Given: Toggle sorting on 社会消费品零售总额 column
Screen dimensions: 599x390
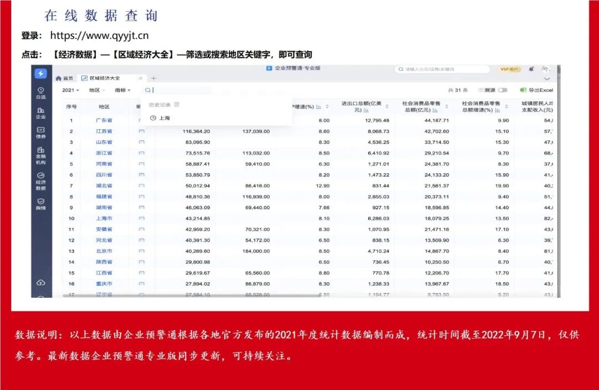Looking at the screenshot, I should pos(446,107).
